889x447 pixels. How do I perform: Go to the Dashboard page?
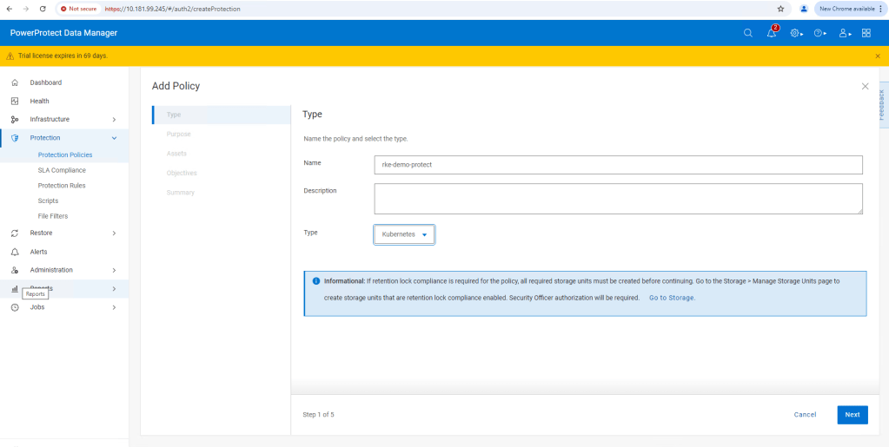(46, 82)
